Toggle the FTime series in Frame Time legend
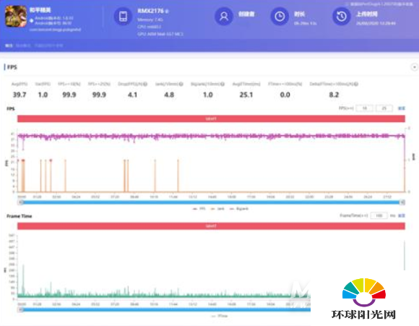Screen dimensions: 419x326 pyautogui.click(x=220, y=316)
